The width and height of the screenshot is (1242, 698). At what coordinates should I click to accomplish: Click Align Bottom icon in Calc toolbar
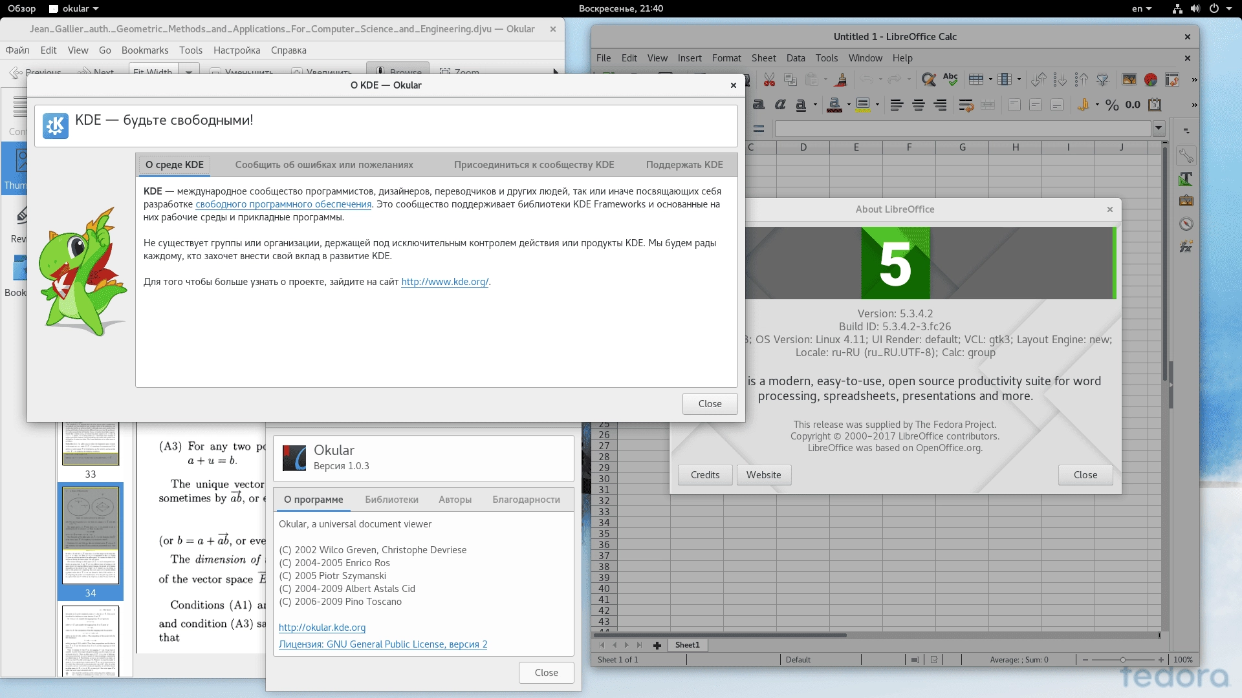click(x=1057, y=105)
